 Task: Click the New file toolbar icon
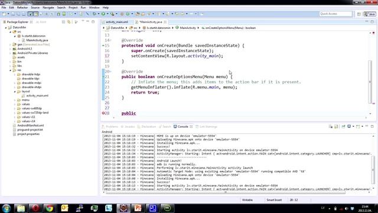click(x=4, y=14)
